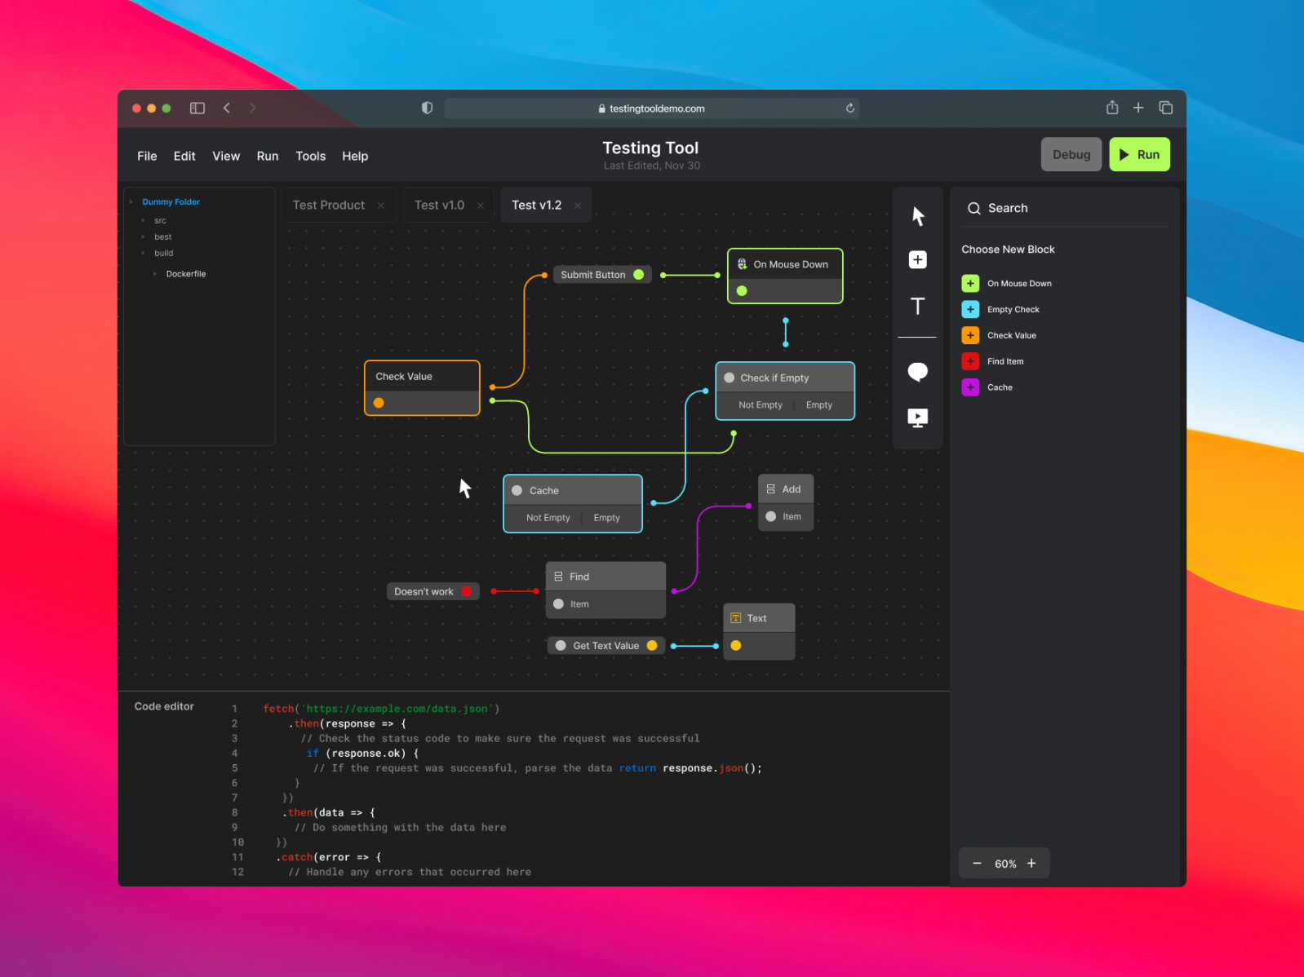Reload the page with refresh icon
Image resolution: width=1304 pixels, height=977 pixels.
850,108
